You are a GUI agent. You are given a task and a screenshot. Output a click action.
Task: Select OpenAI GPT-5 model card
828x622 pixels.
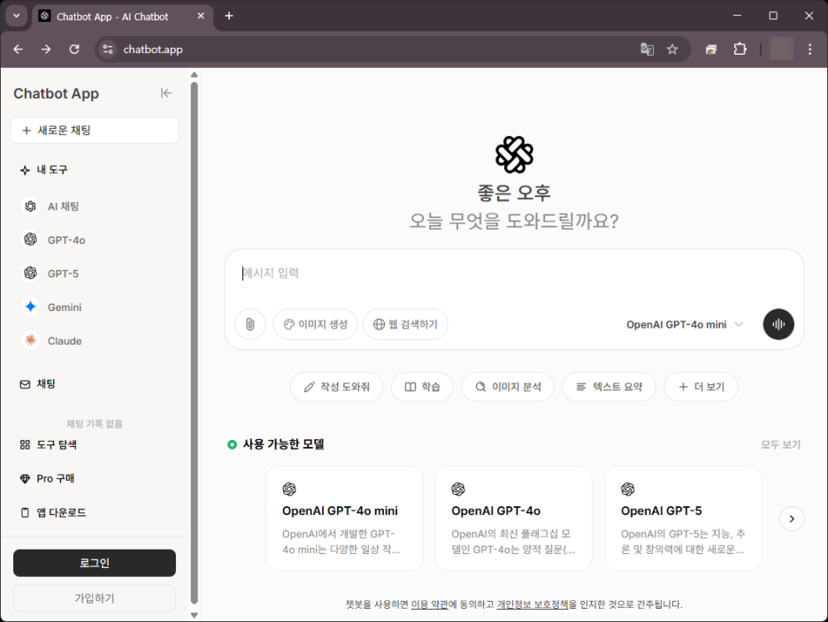click(683, 518)
